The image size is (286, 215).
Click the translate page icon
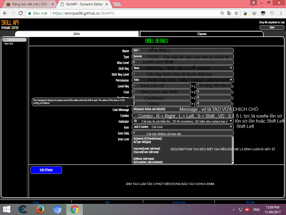click(x=229, y=13)
